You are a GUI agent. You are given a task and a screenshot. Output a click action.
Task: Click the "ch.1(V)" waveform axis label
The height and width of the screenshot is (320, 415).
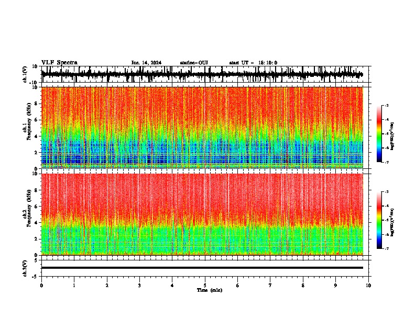coord(25,74)
